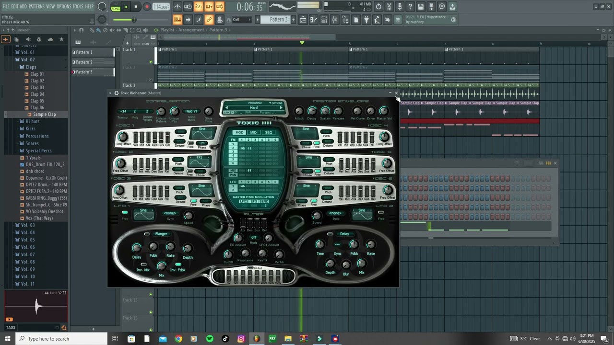The width and height of the screenshot is (614, 345).
Task: Expand Vol. 03 folder in browser
Action: [27, 225]
